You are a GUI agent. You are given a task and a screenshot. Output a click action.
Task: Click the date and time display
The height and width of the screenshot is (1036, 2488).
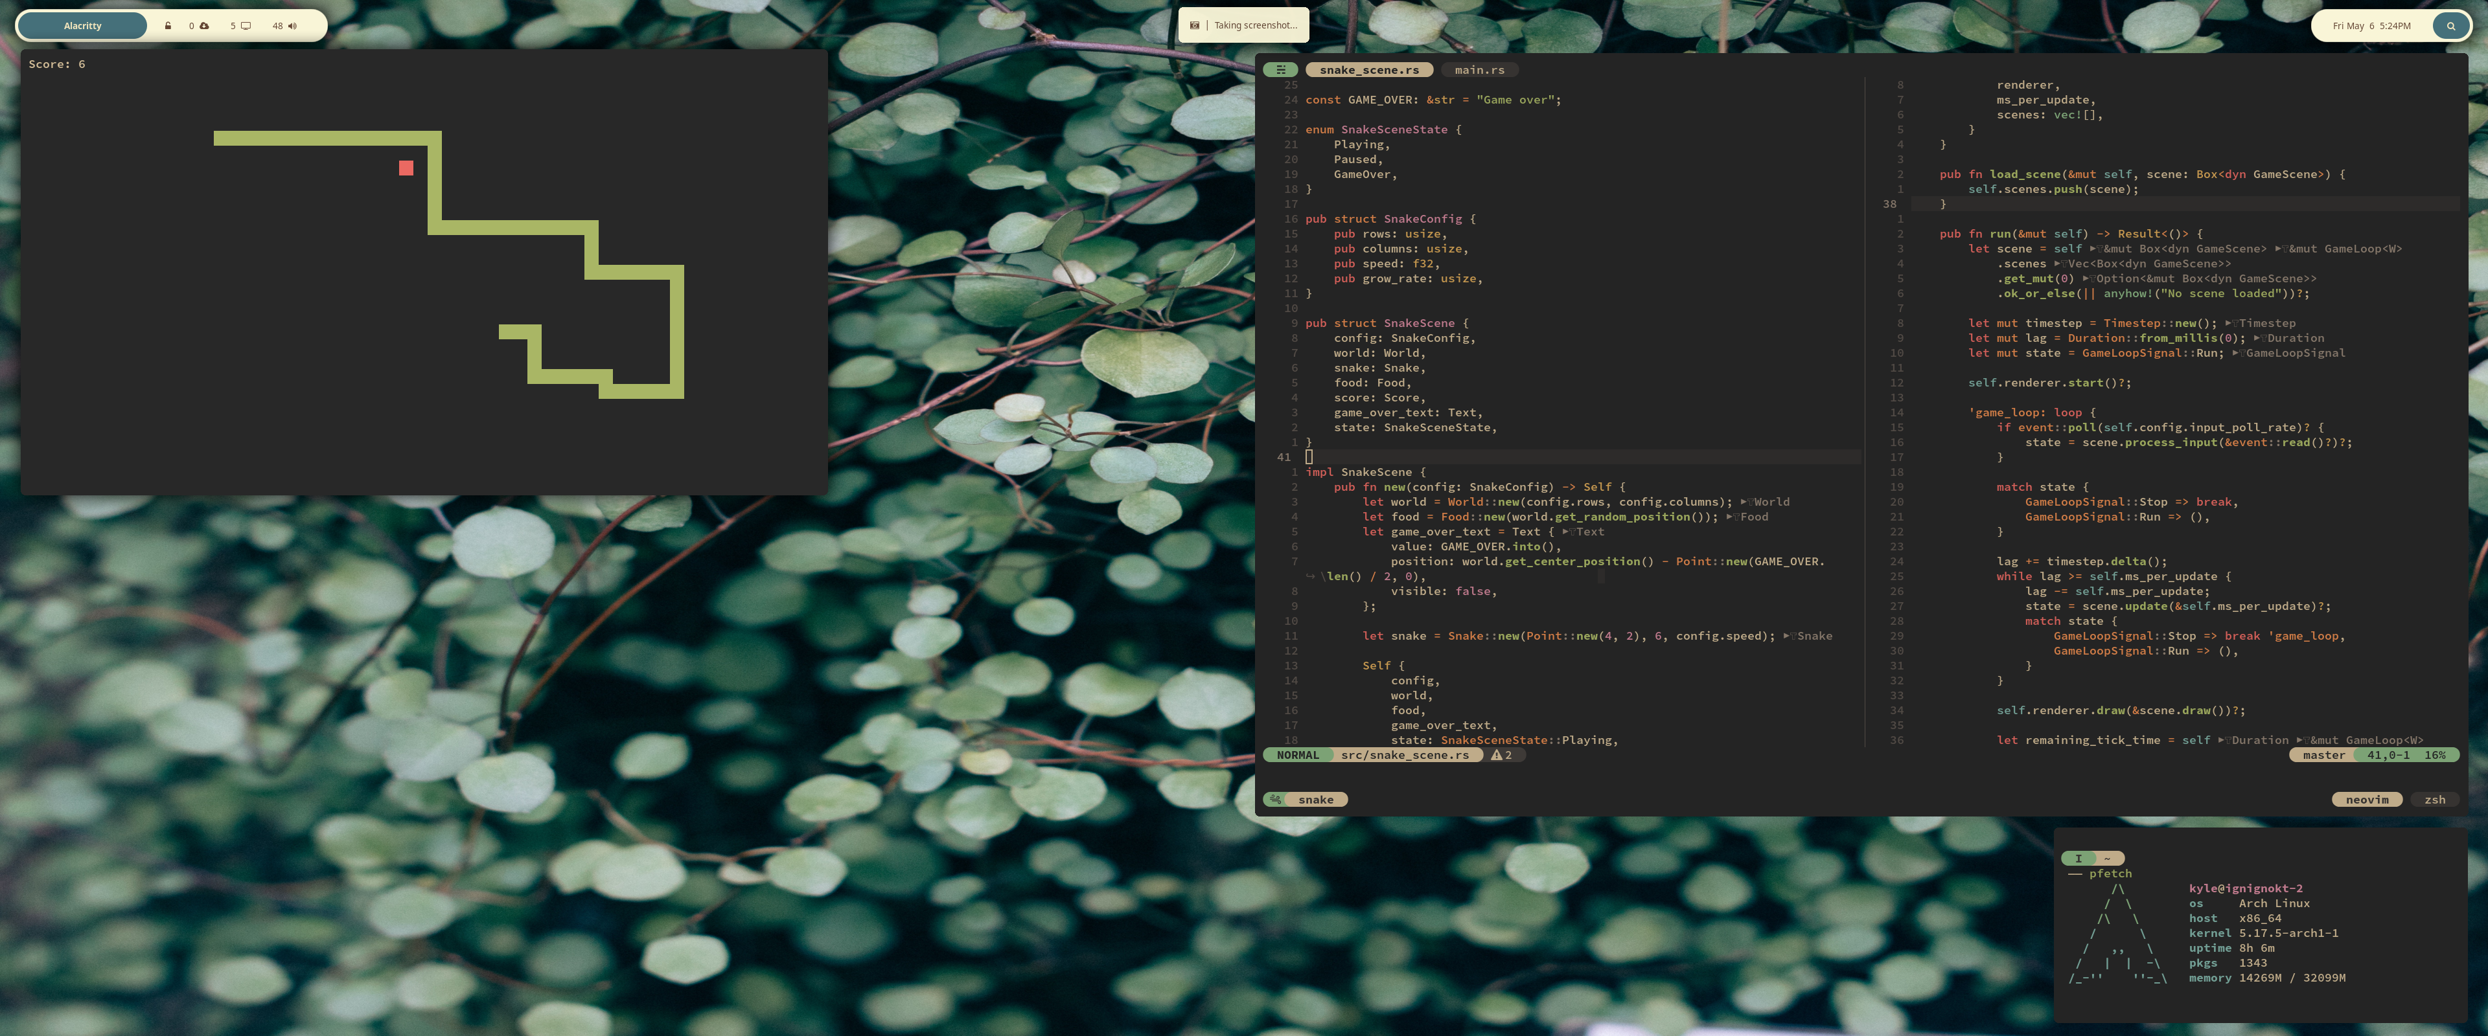tap(2371, 26)
